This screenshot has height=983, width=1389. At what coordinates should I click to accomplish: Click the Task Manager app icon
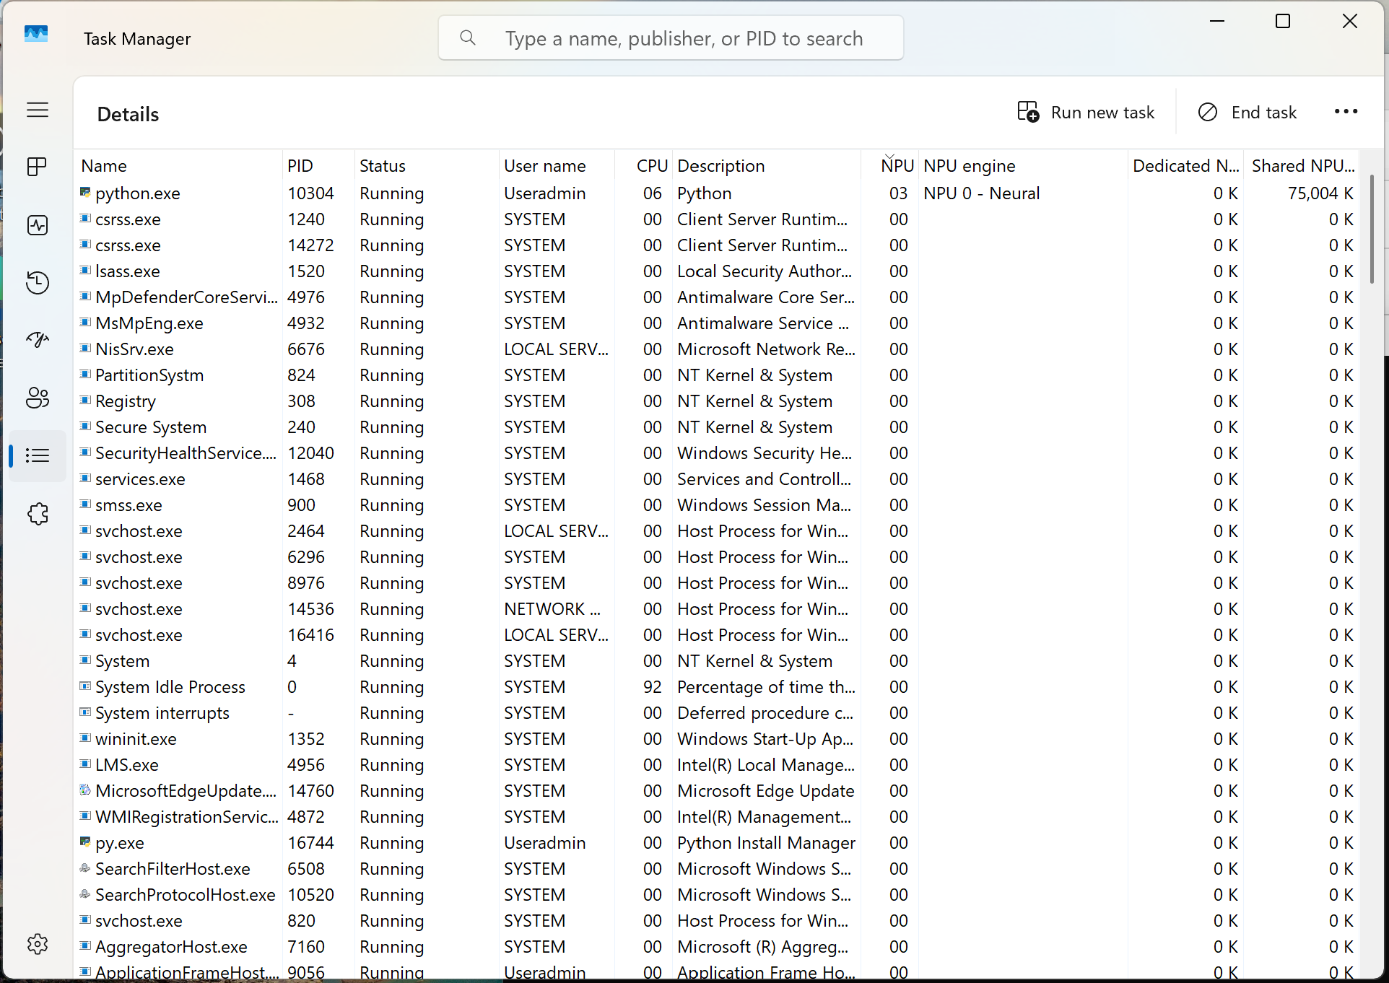click(36, 35)
